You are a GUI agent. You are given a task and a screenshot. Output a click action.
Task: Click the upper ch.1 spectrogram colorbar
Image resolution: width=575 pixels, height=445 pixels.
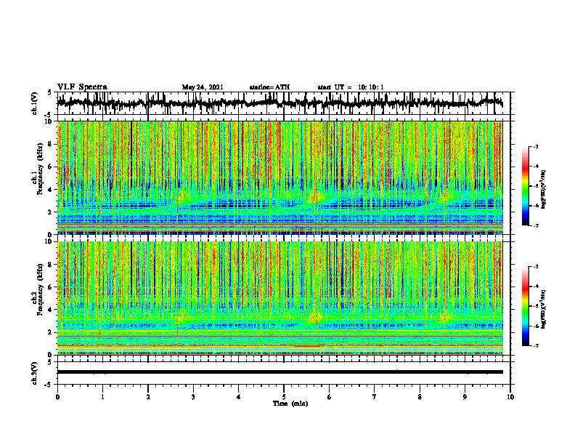[x=525, y=186]
